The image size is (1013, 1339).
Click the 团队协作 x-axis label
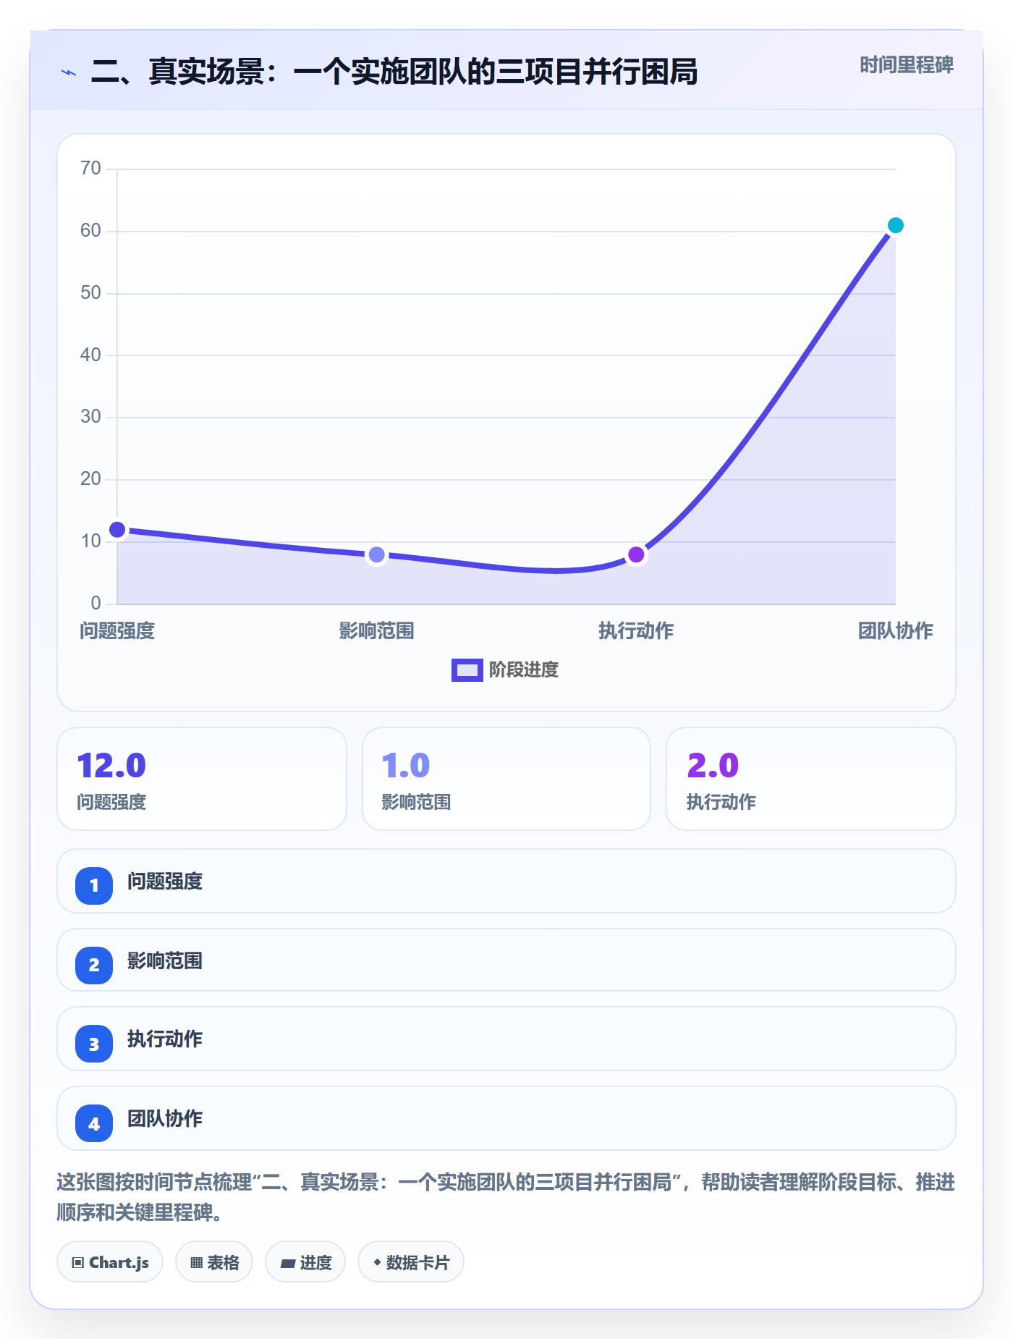coord(895,631)
